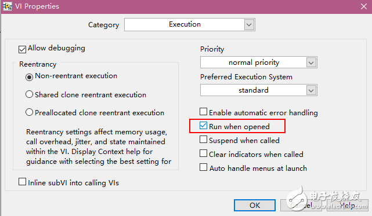Tick Auto handle menus at launch
Image resolution: width=372 pixels, height=216 pixels.
pyautogui.click(x=203, y=167)
